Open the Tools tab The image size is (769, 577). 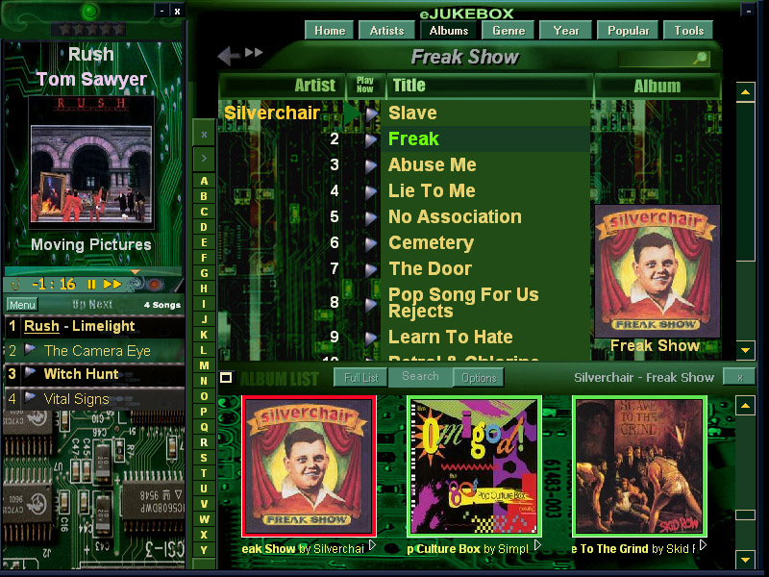point(688,31)
